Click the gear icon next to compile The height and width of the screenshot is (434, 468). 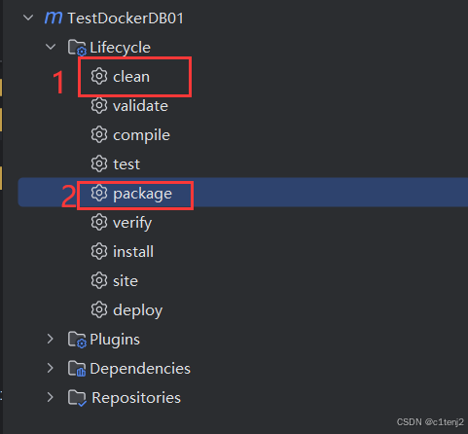pos(99,135)
